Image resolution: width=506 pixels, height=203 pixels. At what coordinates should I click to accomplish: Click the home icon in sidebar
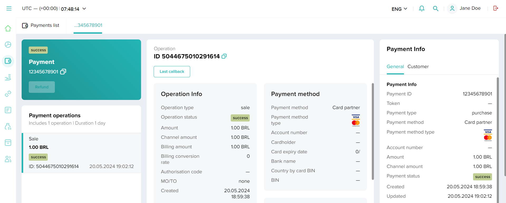tap(8, 28)
